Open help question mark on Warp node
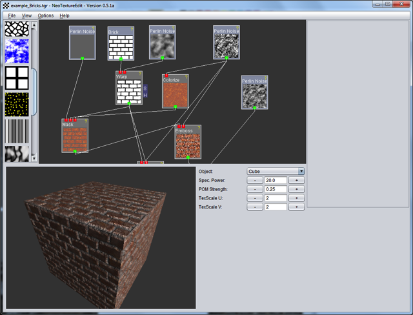 click(140, 74)
